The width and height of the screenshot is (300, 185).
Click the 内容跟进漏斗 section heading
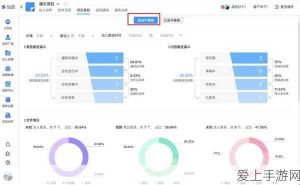[179, 47]
